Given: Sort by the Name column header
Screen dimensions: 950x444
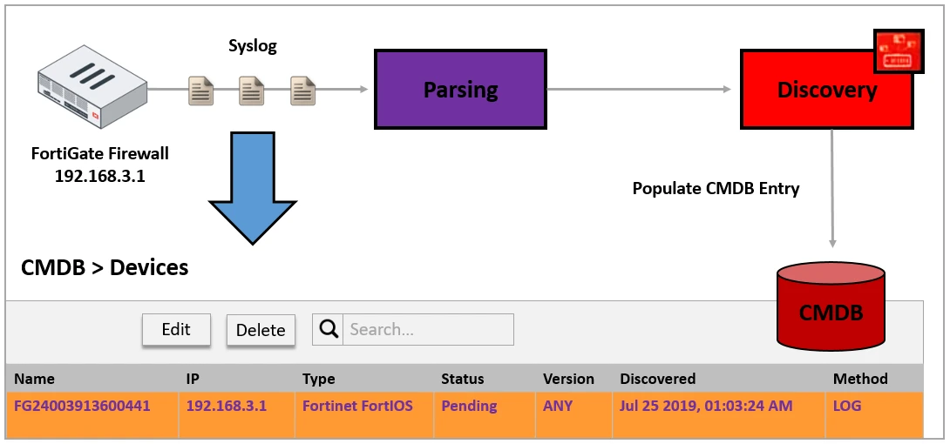Looking at the screenshot, I should pyautogui.click(x=35, y=379).
